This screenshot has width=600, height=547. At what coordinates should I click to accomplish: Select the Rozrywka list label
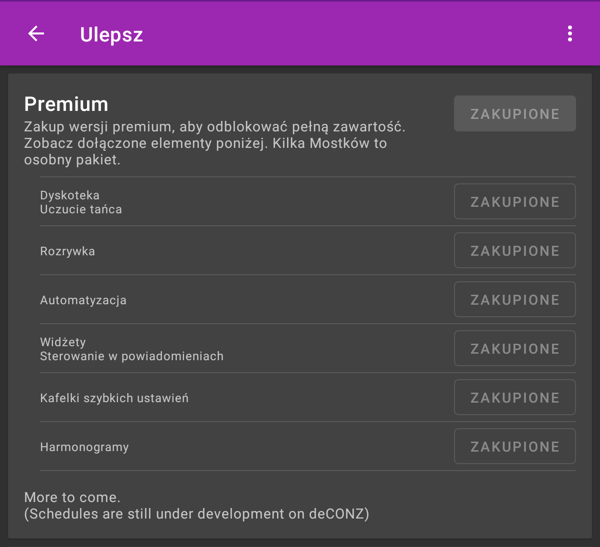pos(67,251)
